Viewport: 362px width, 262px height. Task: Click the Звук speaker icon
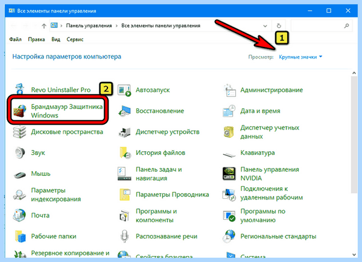pyautogui.click(x=20, y=152)
